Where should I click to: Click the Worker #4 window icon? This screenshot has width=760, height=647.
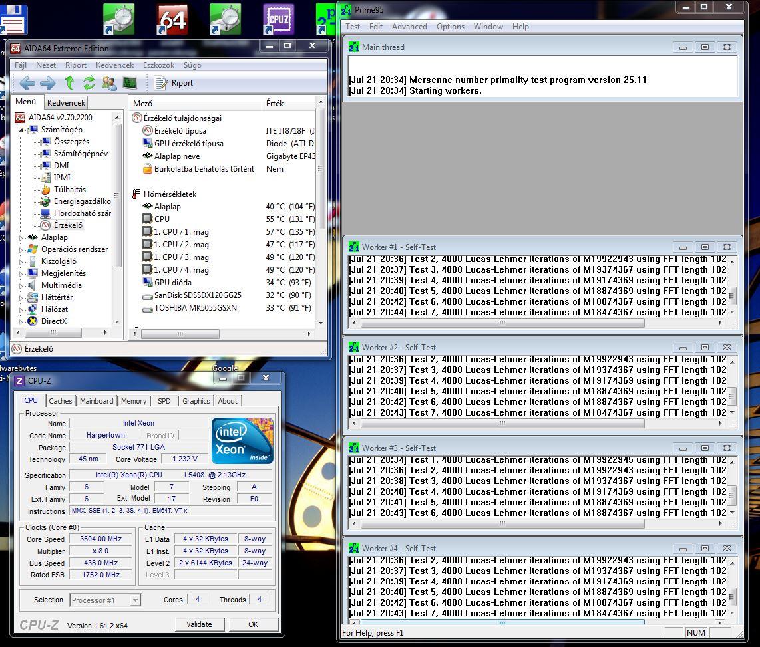tap(354, 548)
